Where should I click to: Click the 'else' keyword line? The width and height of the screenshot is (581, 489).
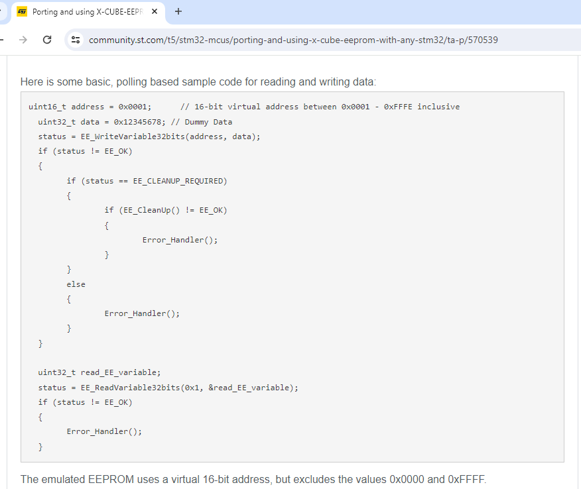pyautogui.click(x=76, y=284)
